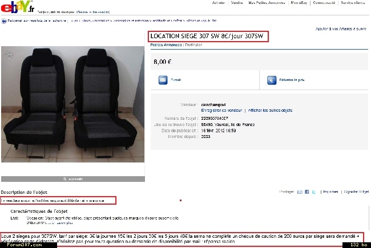Click Enregistrer ce vendeur link
Viewport: 371px width, 248px height.
point(221,111)
